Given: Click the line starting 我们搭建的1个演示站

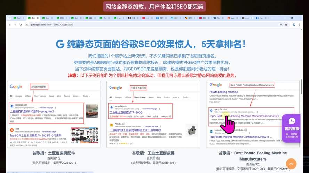Looking at the screenshot, I should pos(153,56).
